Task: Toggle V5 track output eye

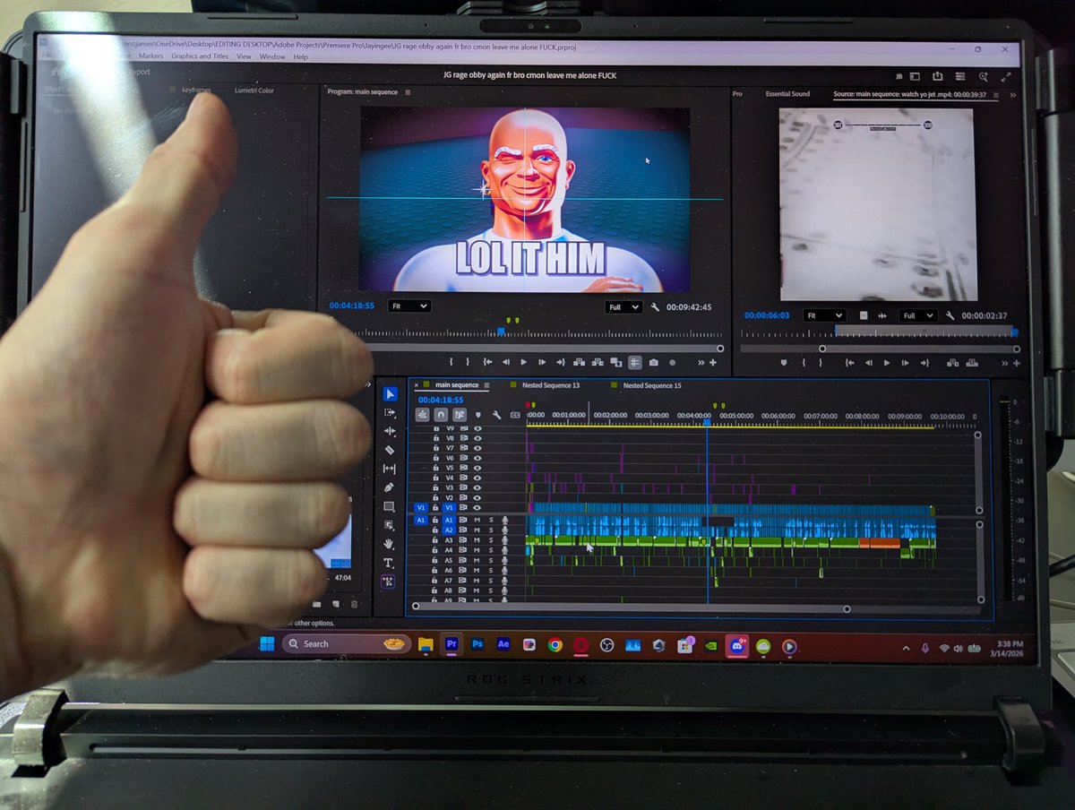Action: pyautogui.click(x=477, y=467)
